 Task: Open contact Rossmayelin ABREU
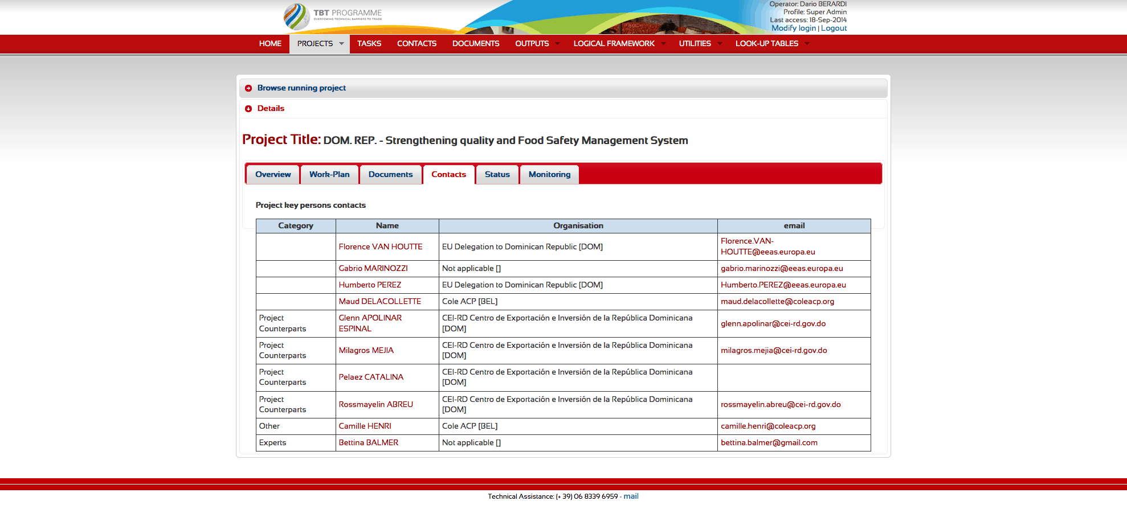coord(376,404)
